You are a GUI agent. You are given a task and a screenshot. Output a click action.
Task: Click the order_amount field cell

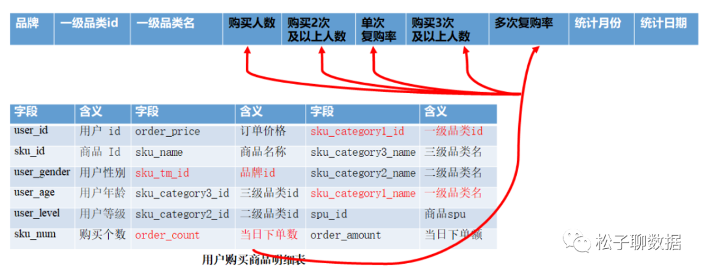tap(363, 238)
